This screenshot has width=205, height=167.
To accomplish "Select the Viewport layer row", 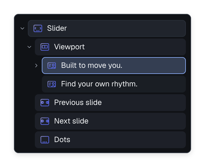I will point(110,47).
